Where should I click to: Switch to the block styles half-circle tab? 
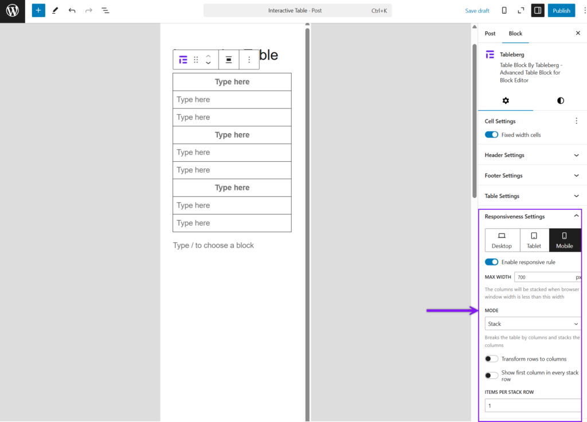[560, 100]
